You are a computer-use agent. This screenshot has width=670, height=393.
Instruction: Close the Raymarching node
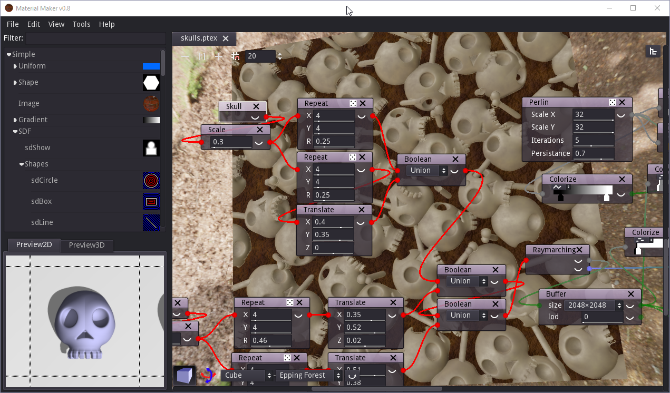(x=579, y=250)
